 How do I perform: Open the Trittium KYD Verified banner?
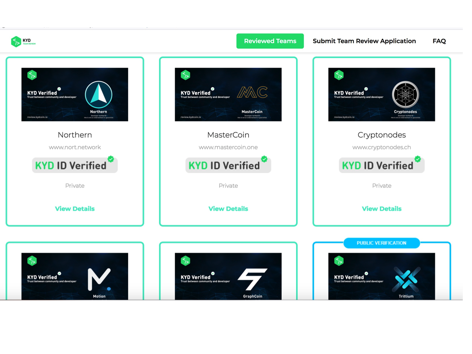382,276
